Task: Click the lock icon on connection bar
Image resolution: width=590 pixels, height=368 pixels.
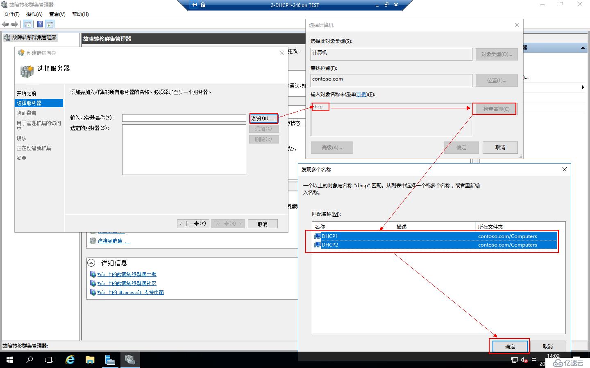Action: pos(203,5)
